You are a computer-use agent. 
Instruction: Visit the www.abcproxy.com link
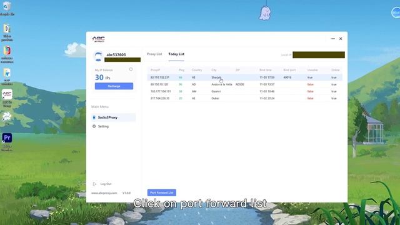[x=104, y=193]
